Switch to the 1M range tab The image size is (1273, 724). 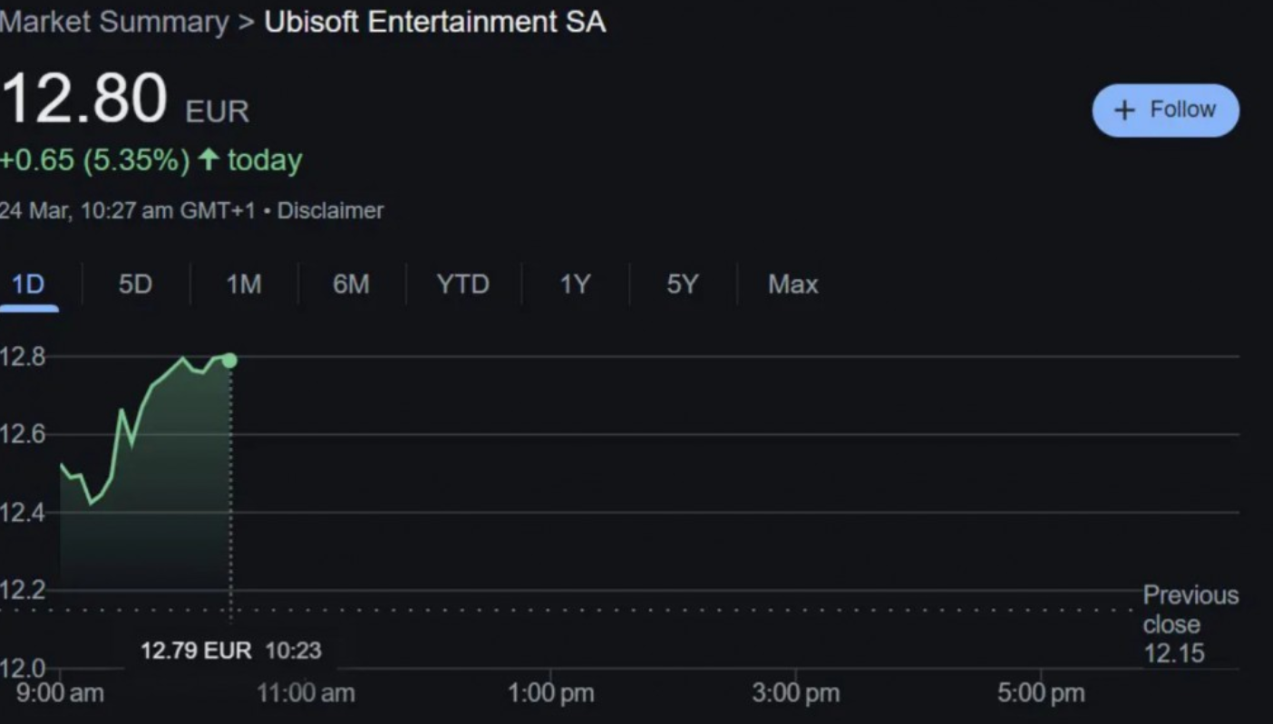[x=243, y=285]
